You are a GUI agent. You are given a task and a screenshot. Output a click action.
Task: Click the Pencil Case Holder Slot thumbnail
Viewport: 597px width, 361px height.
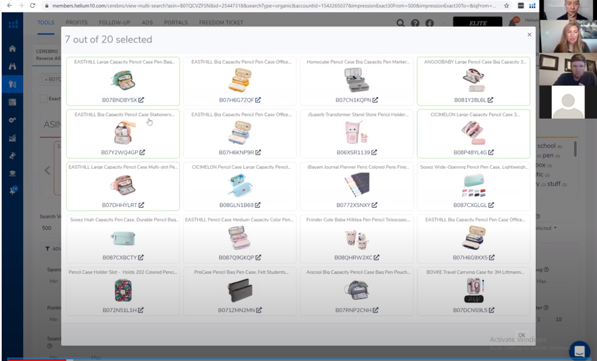[x=123, y=290]
